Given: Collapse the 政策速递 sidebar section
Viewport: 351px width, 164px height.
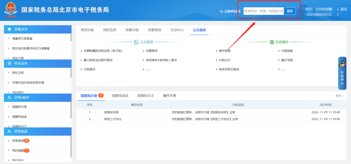Looking at the screenshot, I should 38,131.
